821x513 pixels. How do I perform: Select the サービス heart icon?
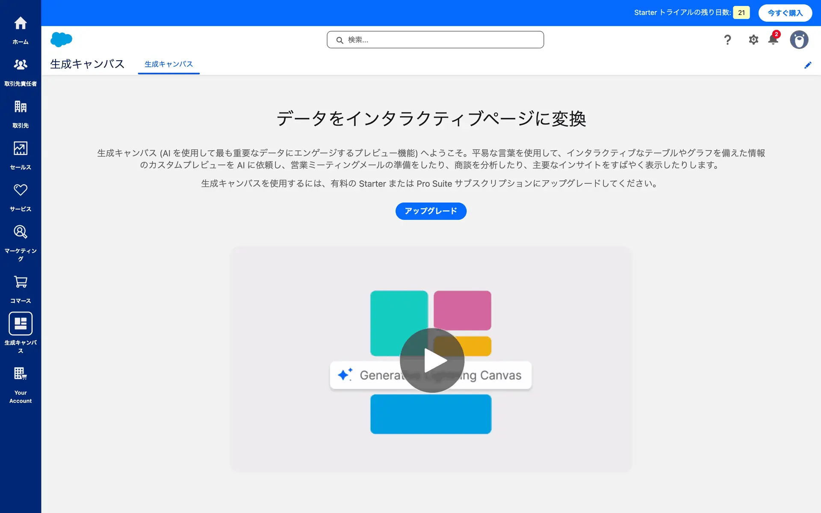pyautogui.click(x=21, y=196)
